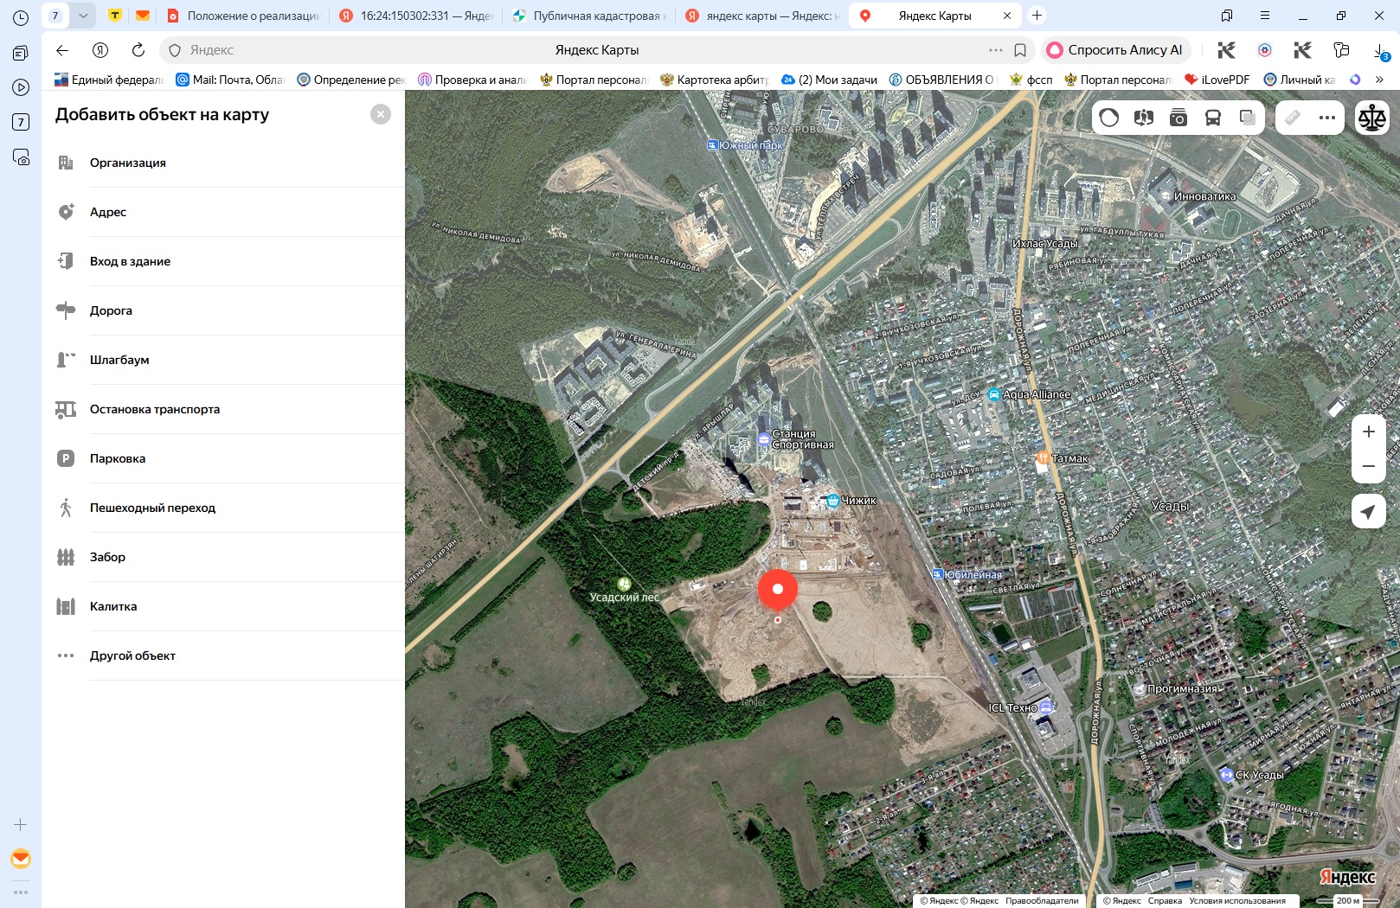This screenshot has width=1400, height=908.
Task: Show photos layer camera icon
Action: pyautogui.click(x=1178, y=118)
